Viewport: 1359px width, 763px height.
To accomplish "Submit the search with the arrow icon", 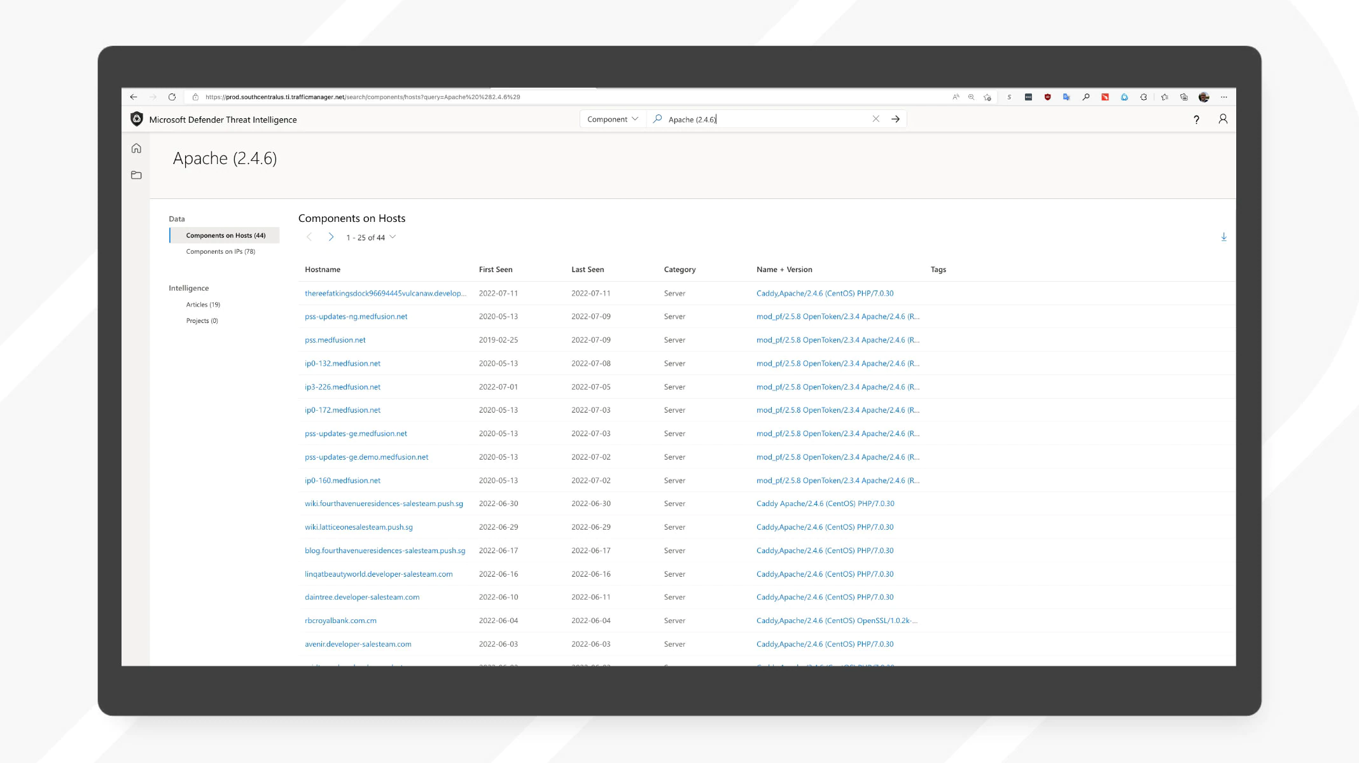I will click(895, 119).
